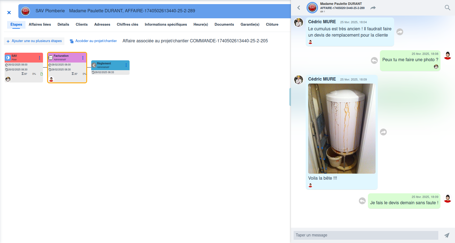The width and height of the screenshot is (455, 243).
Task: Click the 'Taper un message' input field
Action: 366,235
